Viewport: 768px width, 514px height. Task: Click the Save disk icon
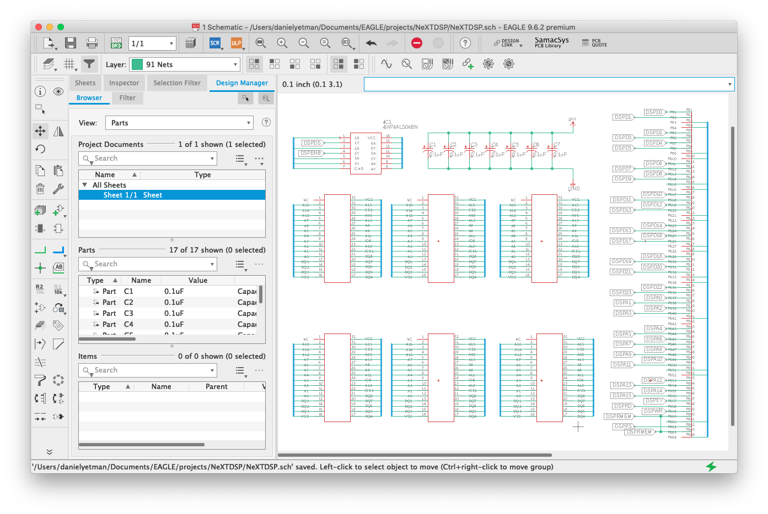(70, 43)
